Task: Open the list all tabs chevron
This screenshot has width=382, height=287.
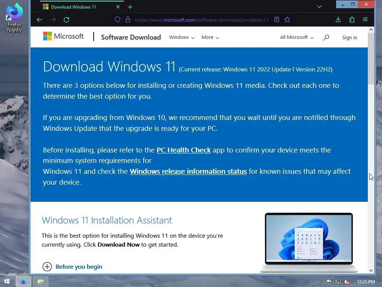Action: [319, 7]
